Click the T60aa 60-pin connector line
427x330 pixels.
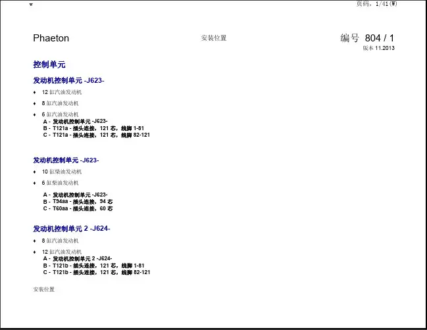[78, 208]
